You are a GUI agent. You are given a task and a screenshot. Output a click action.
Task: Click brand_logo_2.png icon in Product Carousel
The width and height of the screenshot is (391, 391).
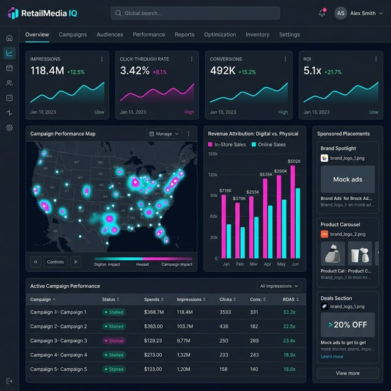coord(324,234)
